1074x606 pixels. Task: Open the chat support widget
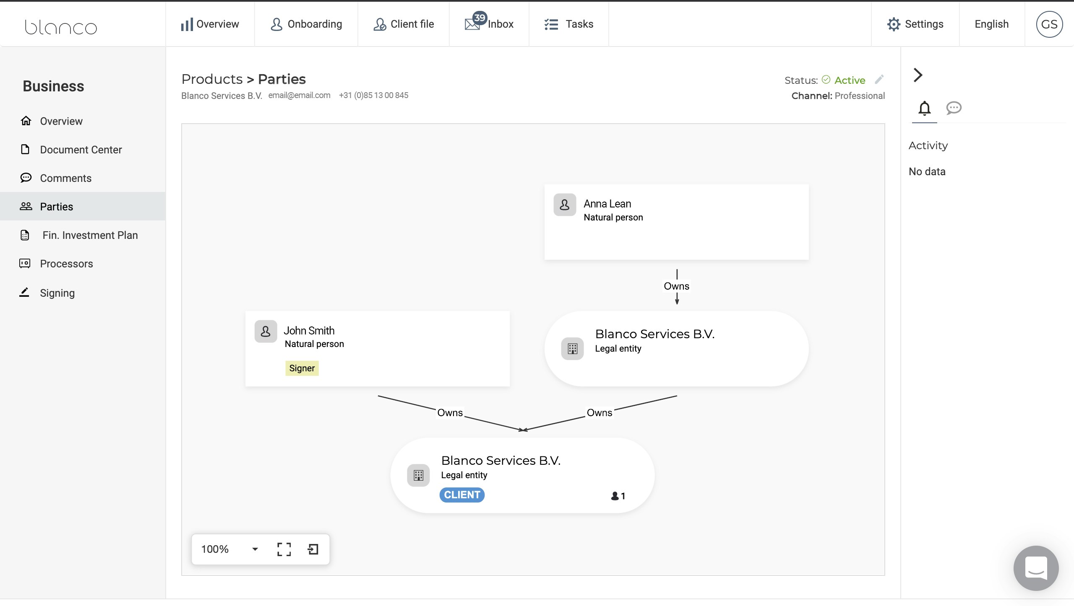pyautogui.click(x=1036, y=568)
